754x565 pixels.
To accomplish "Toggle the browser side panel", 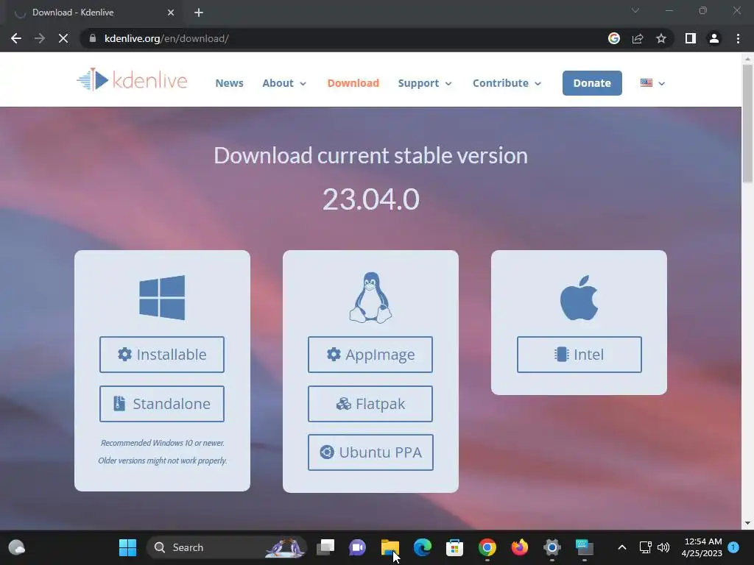I will coord(691,38).
